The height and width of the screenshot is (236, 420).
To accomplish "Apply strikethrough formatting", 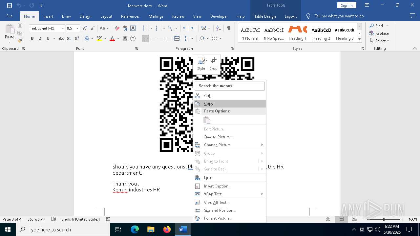I will click(61, 38).
